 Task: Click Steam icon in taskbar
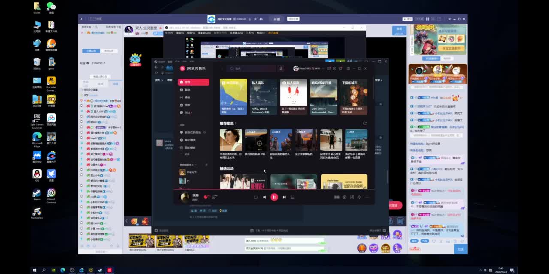coord(100,270)
